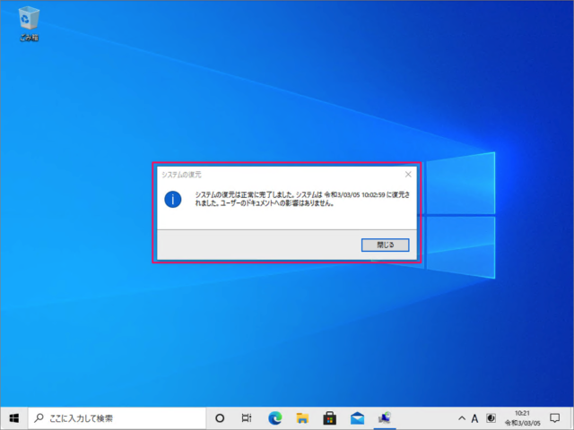Select the System Restore taskbar icon

coord(385,418)
